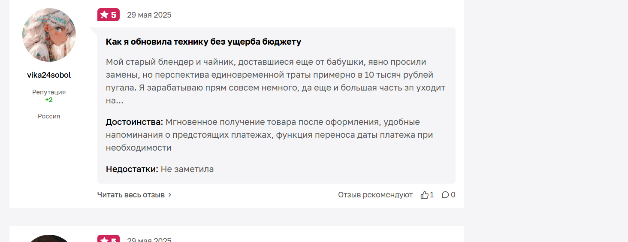
Task: Click the comment count "0"
Action: click(x=453, y=195)
